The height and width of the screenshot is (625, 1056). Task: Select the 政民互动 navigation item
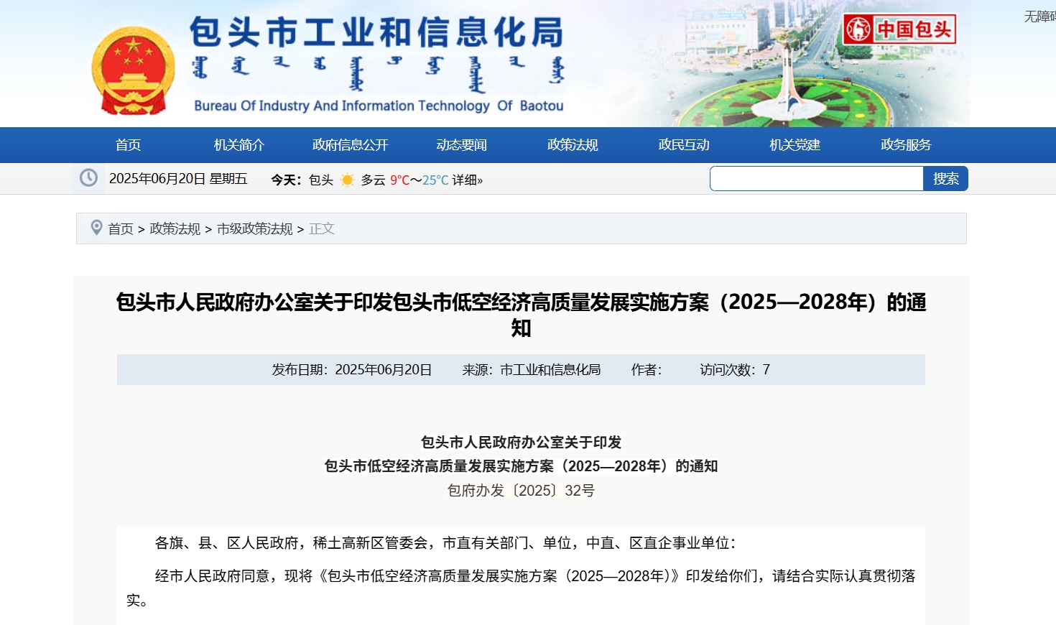(x=684, y=145)
